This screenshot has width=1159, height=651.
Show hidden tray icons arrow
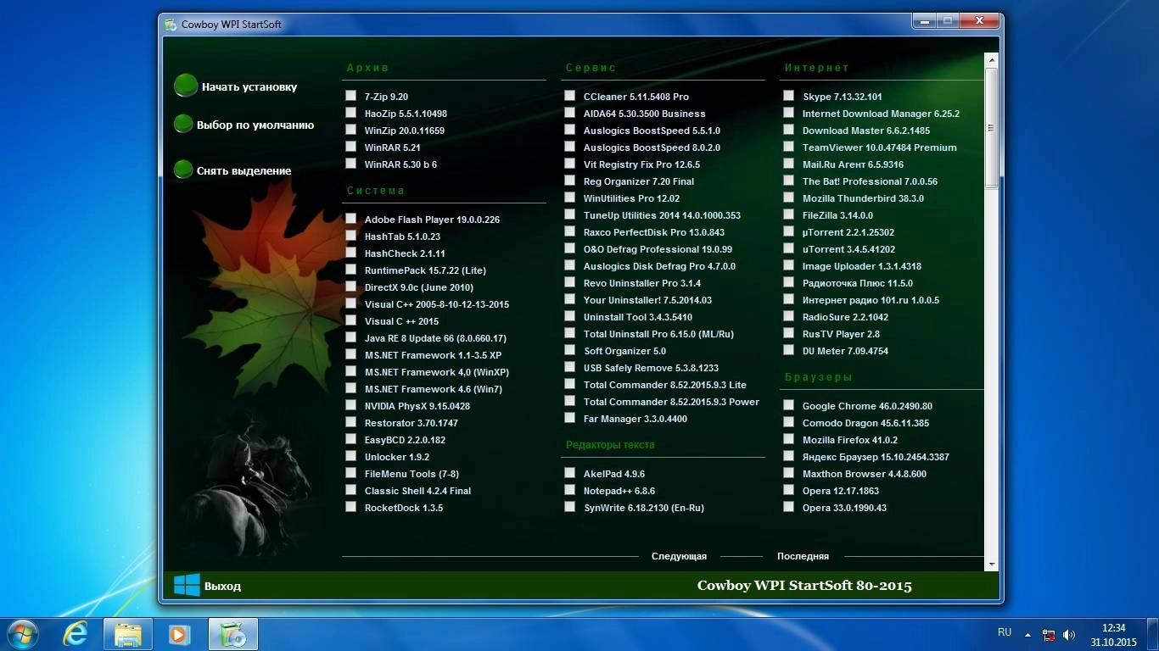click(x=1028, y=634)
